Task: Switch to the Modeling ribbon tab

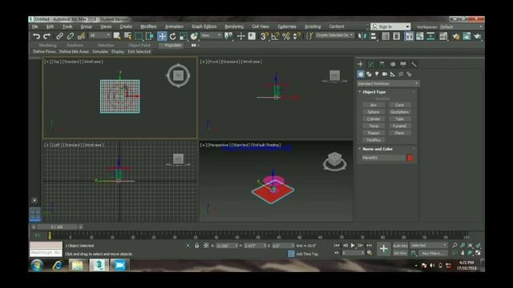Action: pyautogui.click(x=48, y=46)
